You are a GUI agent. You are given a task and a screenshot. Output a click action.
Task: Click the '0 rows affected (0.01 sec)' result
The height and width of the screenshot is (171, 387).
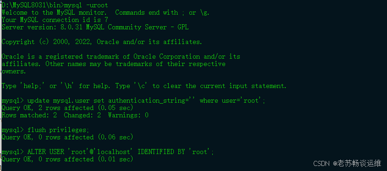[86, 160]
